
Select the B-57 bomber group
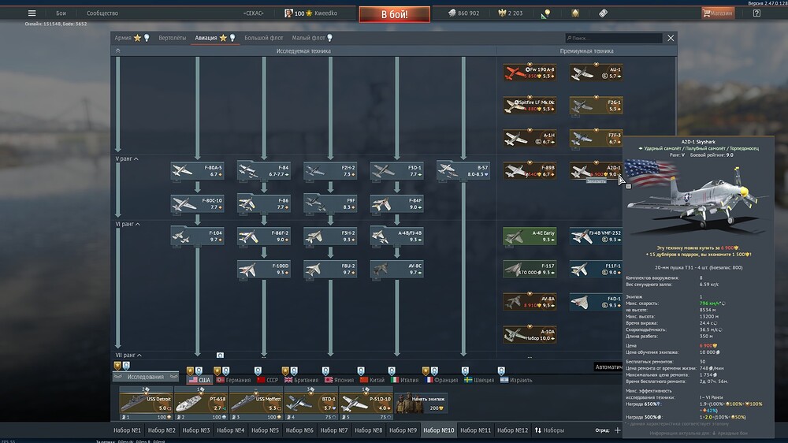pyautogui.click(x=463, y=171)
